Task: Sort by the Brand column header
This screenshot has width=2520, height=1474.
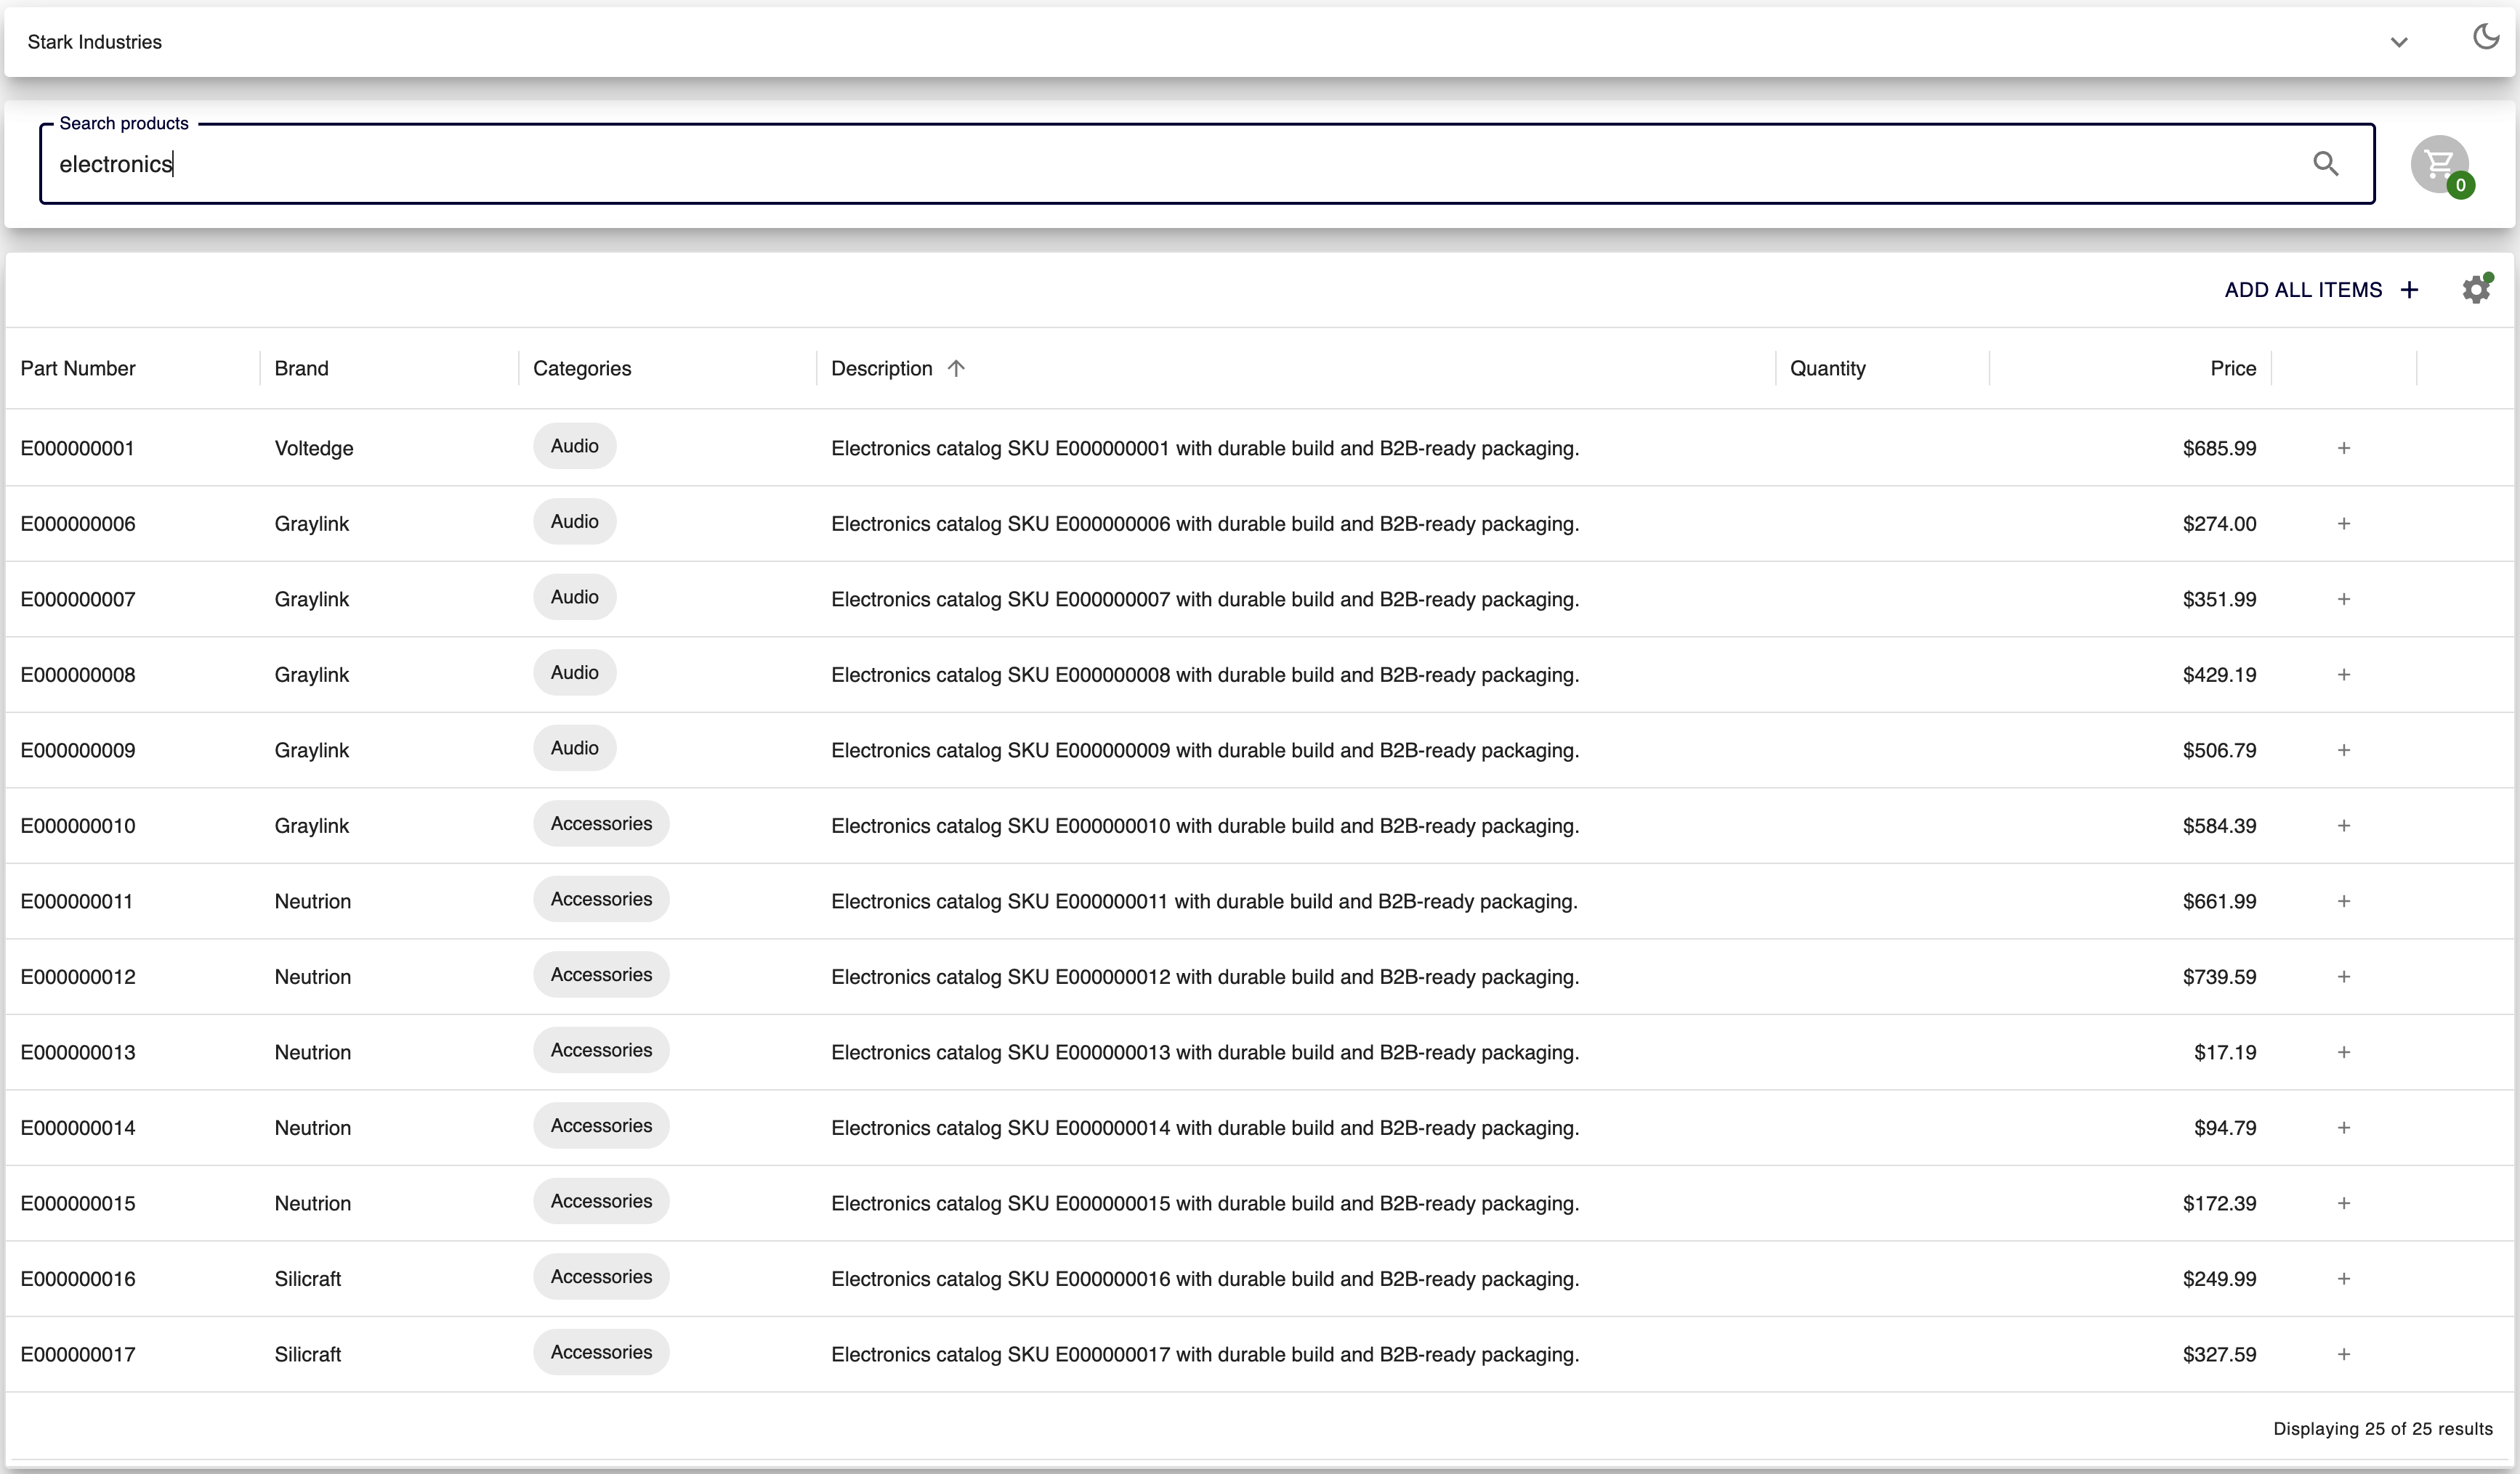Action: [x=302, y=369]
